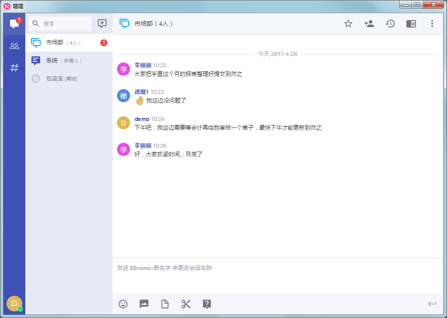The image size is (447, 318).
Task: Open the channels hash icon
Action: tap(14, 68)
